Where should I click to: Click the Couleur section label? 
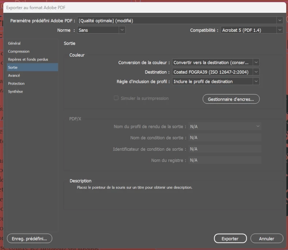[x=77, y=55]
